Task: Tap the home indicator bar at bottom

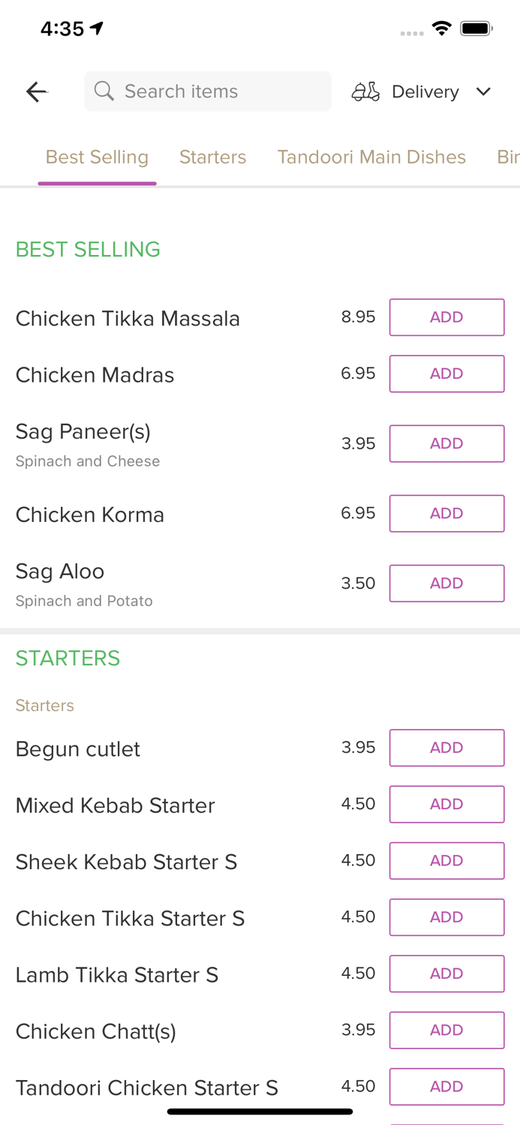Action: (x=260, y=1111)
